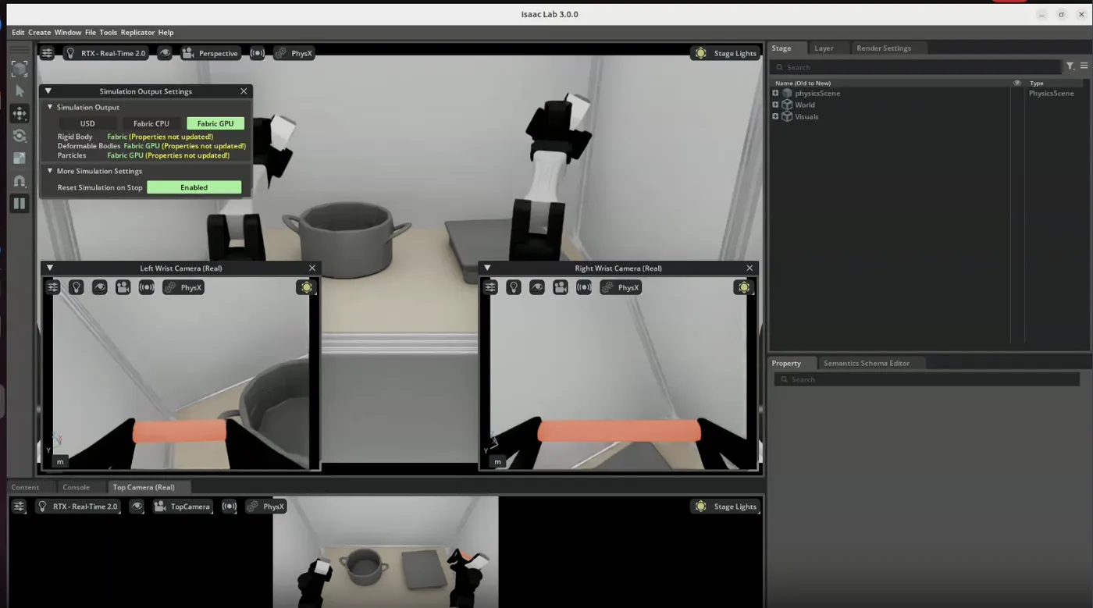Collapse the More Simulation Settings section
1093x608 pixels.
coord(50,171)
